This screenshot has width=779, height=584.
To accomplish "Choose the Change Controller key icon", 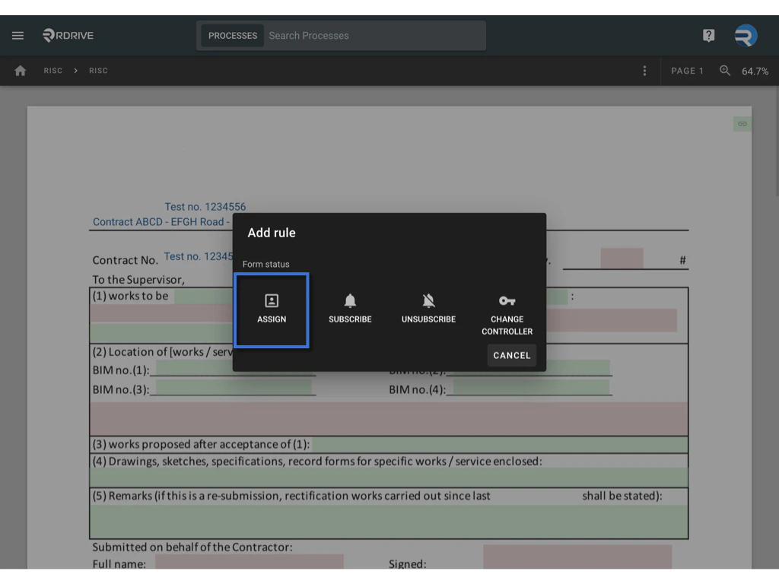I will point(507,306).
